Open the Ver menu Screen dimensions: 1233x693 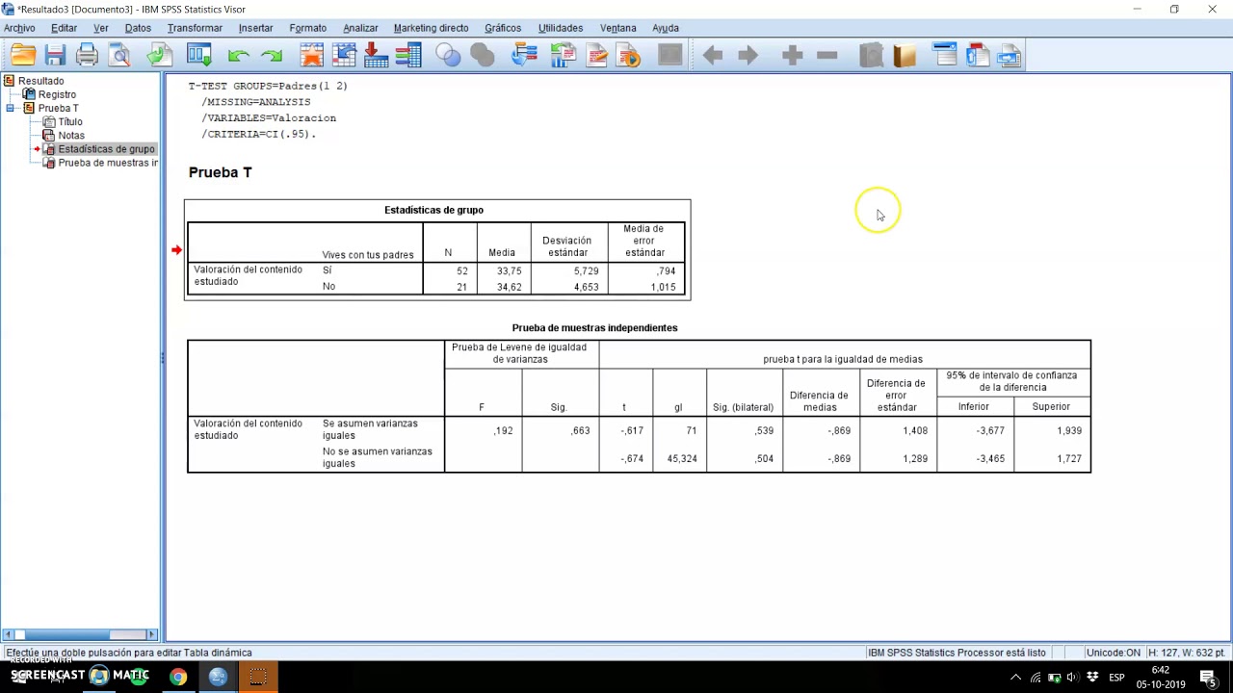coord(101,28)
